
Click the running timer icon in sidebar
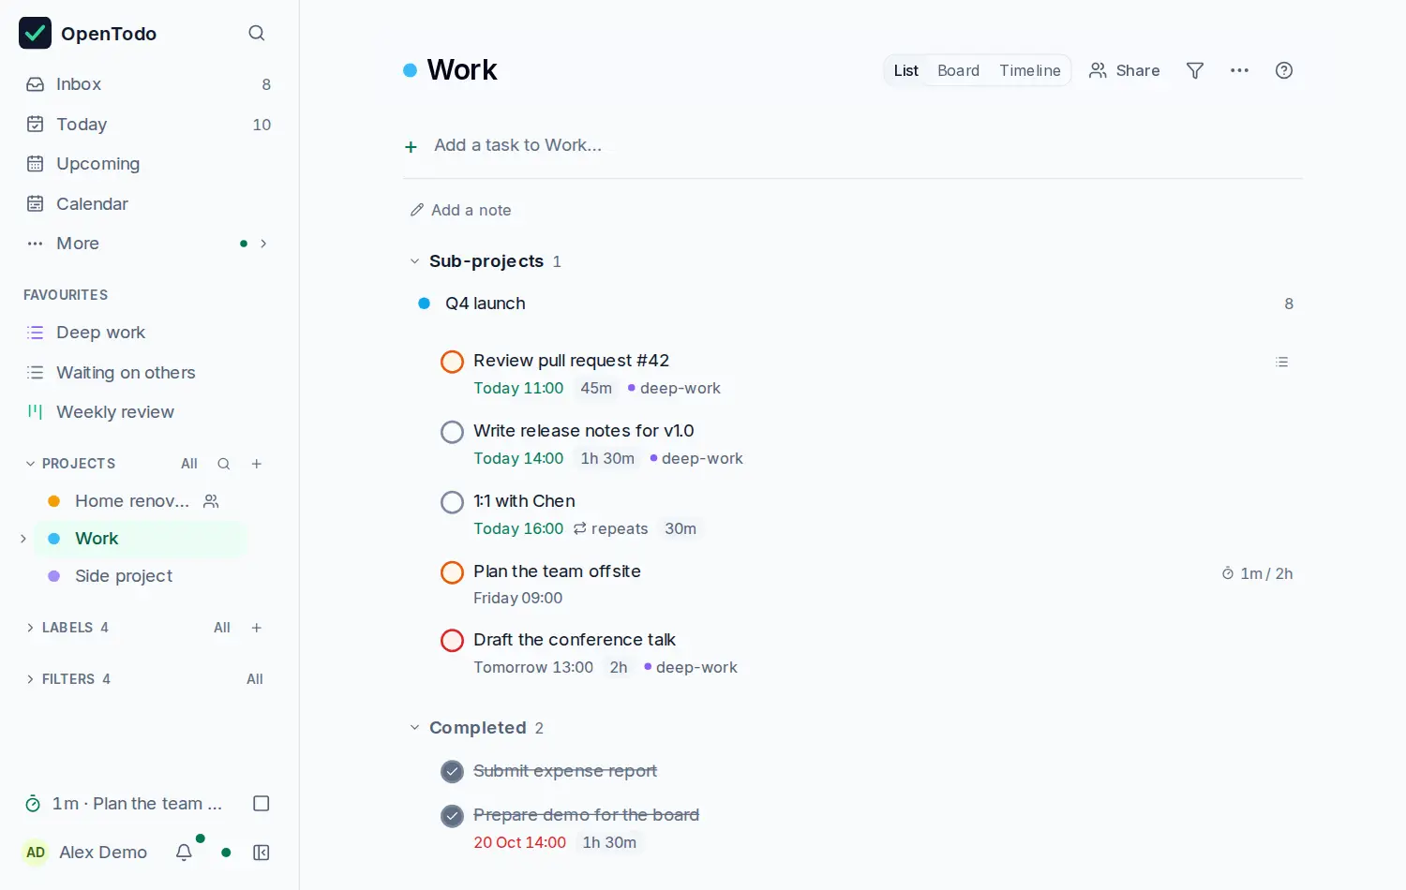pos(33,804)
